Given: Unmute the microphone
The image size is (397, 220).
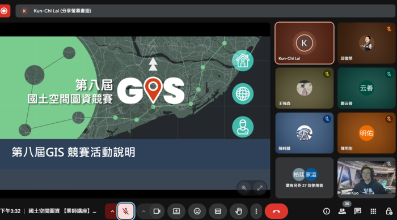Looking at the screenshot, I should (x=125, y=211).
